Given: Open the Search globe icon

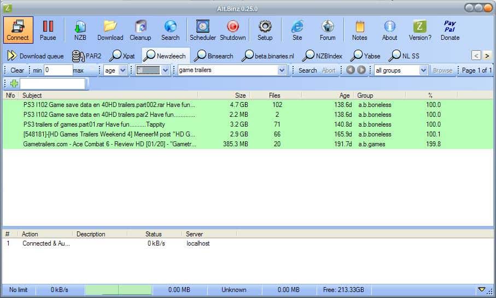Looking at the screenshot, I should (170, 30).
